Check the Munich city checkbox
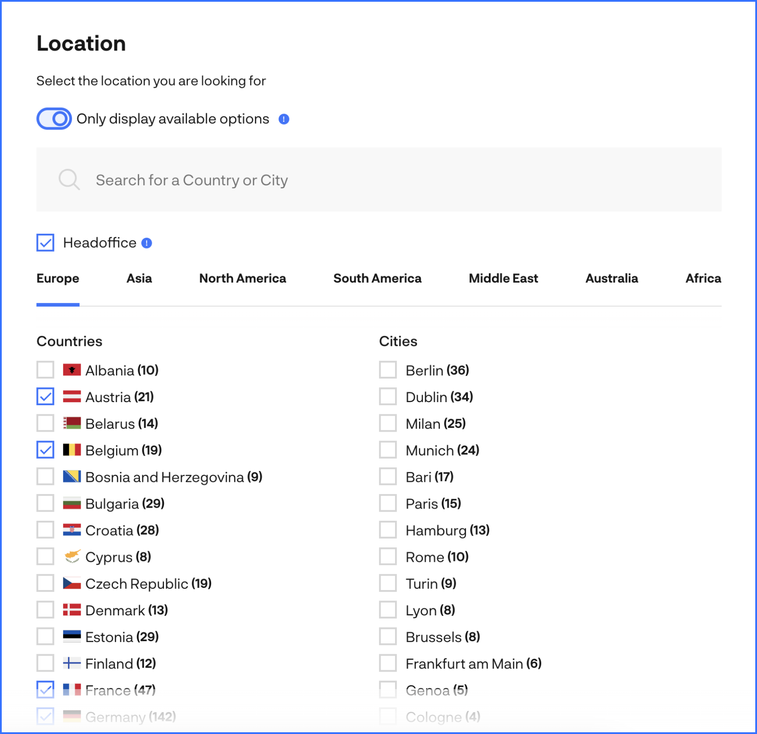This screenshot has width=757, height=734. (x=388, y=450)
